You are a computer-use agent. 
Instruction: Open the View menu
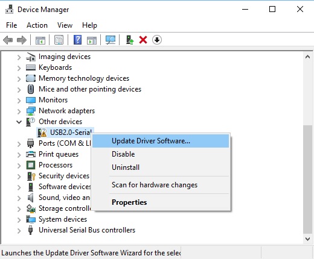(x=65, y=25)
